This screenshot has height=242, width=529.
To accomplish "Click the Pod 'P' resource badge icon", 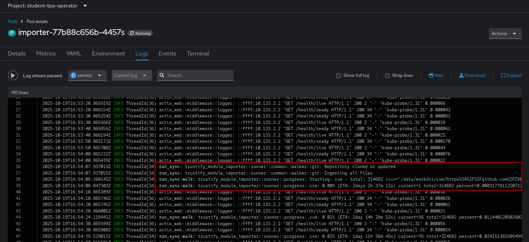I will point(12,33).
